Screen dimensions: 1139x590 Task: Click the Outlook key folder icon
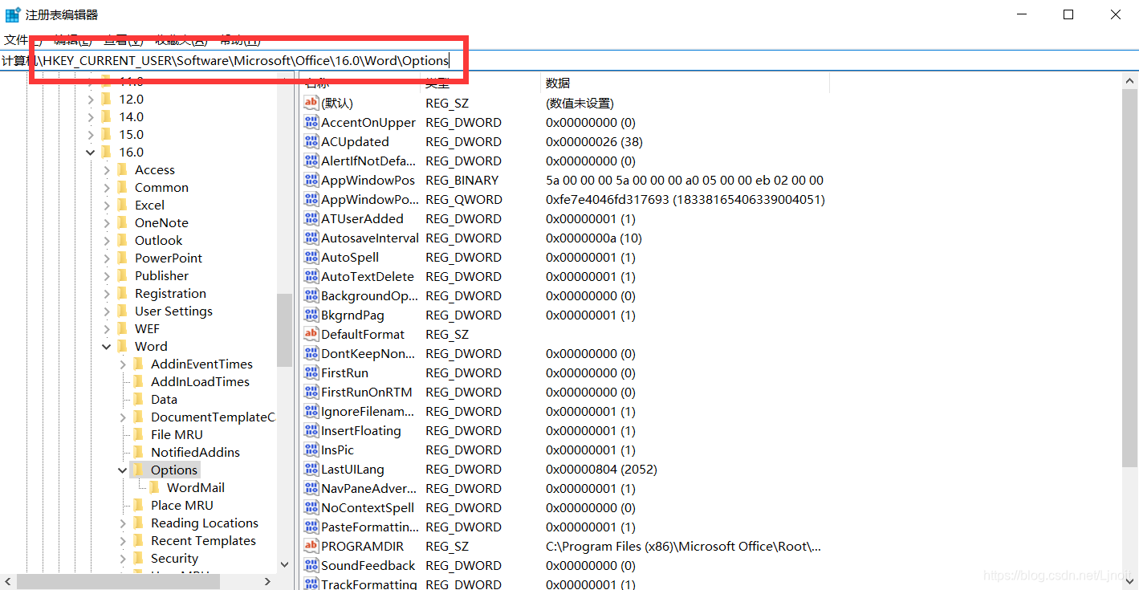[122, 240]
